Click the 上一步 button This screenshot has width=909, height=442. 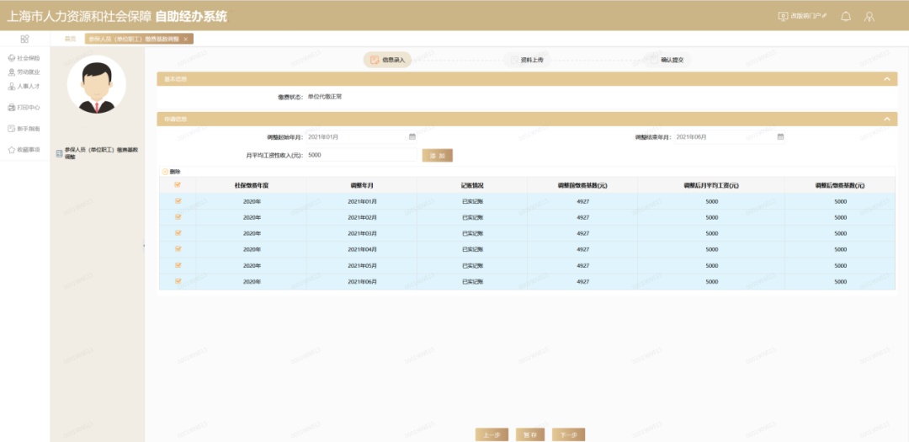tap(492, 435)
